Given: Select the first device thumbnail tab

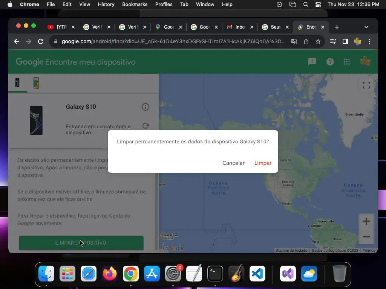Looking at the screenshot, I should pyautogui.click(x=17, y=83).
